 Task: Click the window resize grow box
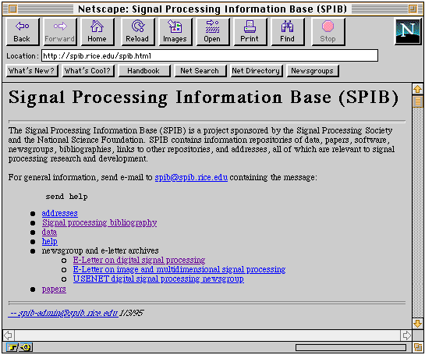[418, 347]
